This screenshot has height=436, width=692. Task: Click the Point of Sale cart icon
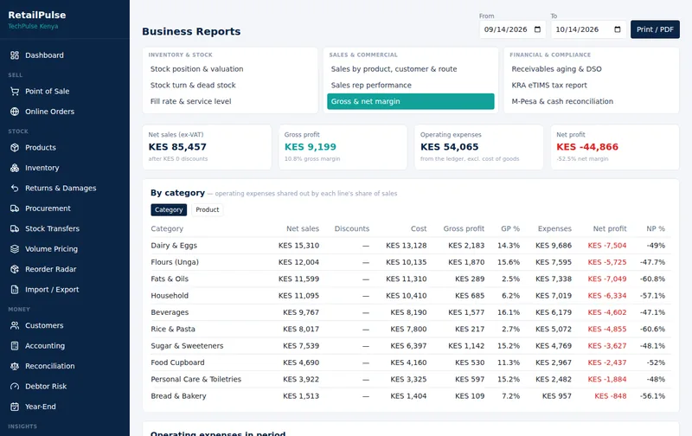tap(15, 92)
